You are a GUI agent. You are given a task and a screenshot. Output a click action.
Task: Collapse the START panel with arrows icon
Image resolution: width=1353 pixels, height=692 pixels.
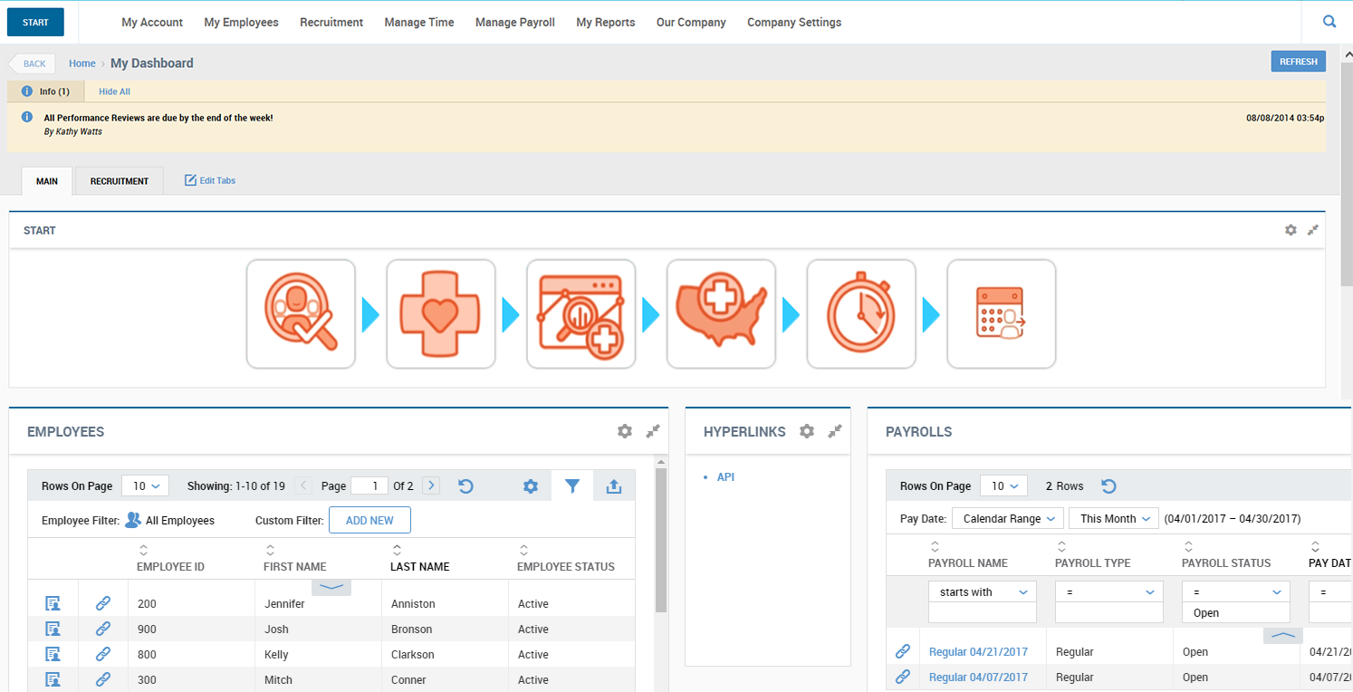(x=1313, y=230)
